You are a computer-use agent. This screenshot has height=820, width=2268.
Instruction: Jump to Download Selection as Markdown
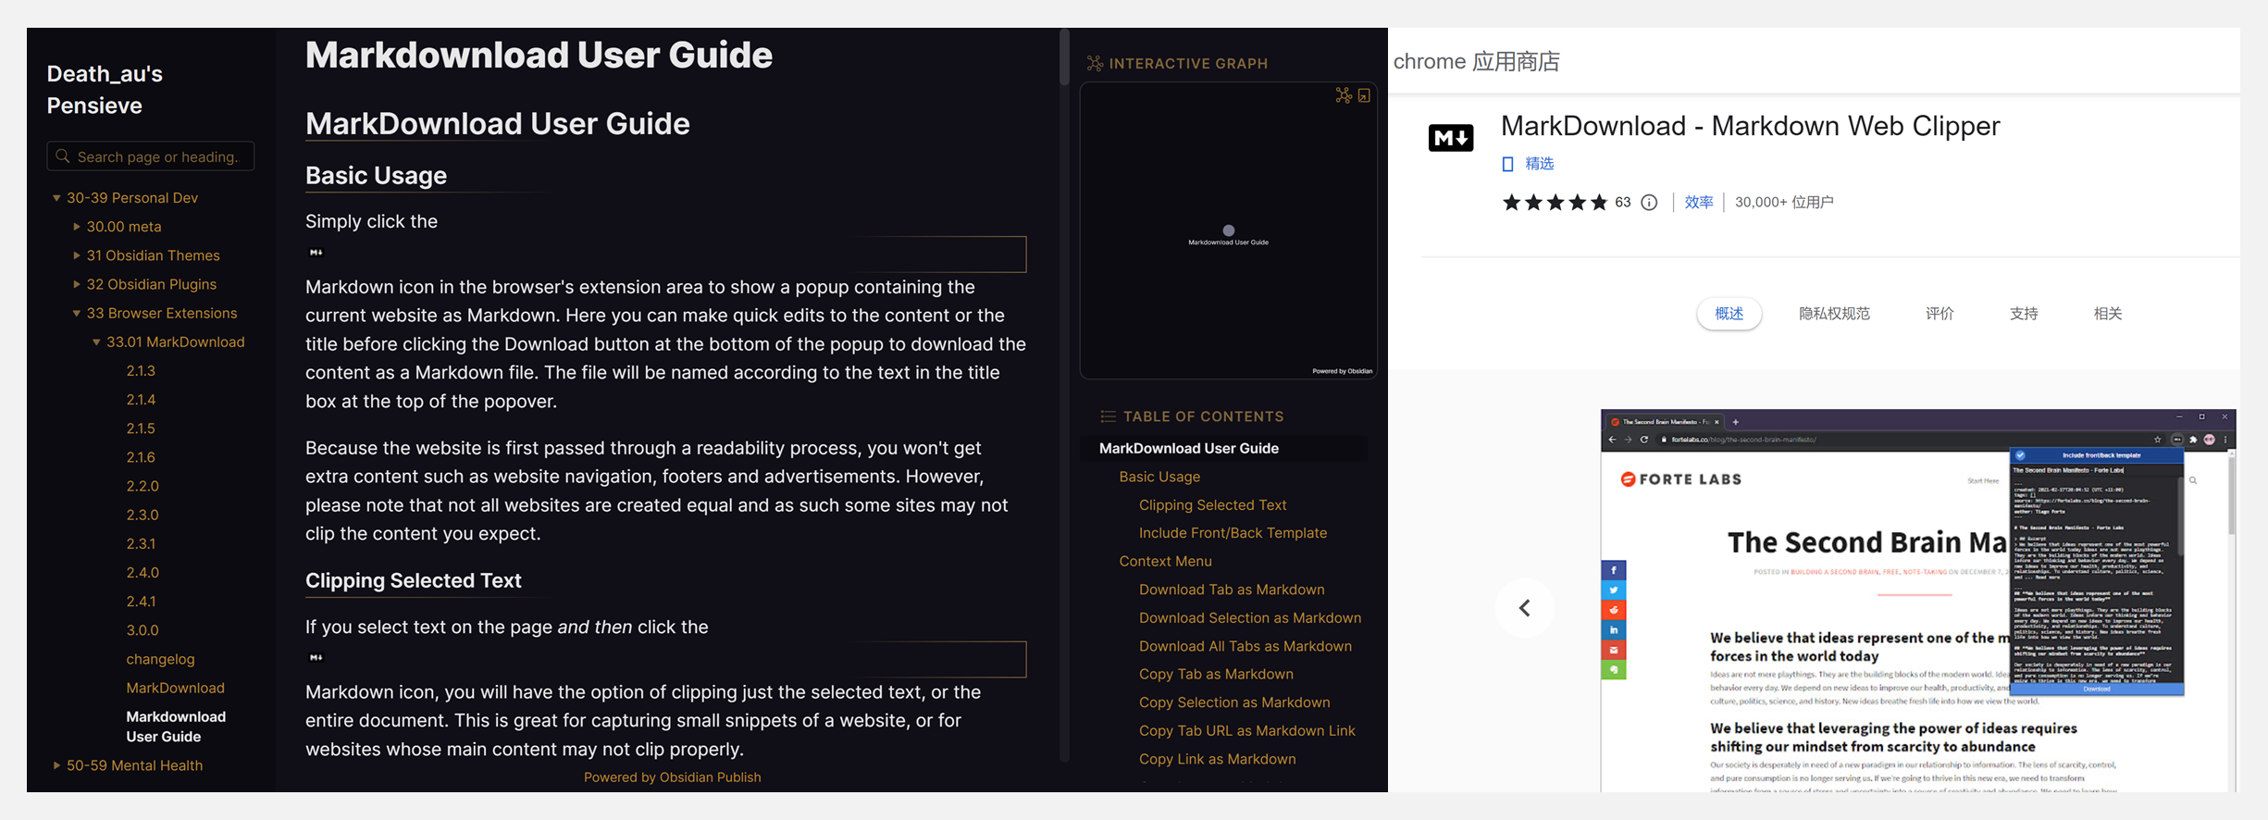point(1250,618)
